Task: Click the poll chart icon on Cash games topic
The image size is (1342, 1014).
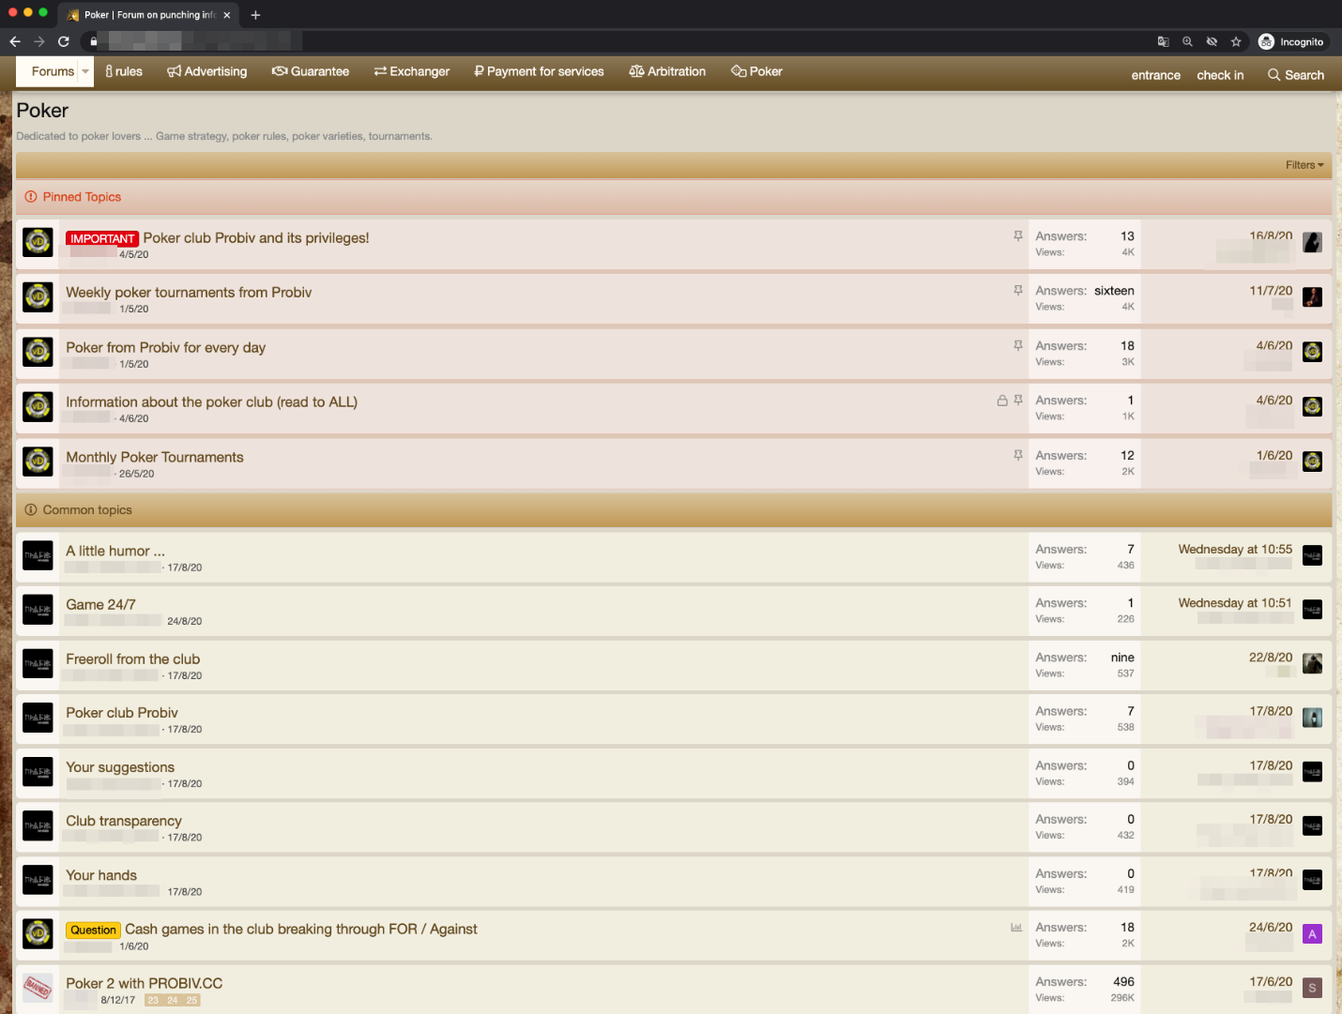Action: click(x=1016, y=928)
